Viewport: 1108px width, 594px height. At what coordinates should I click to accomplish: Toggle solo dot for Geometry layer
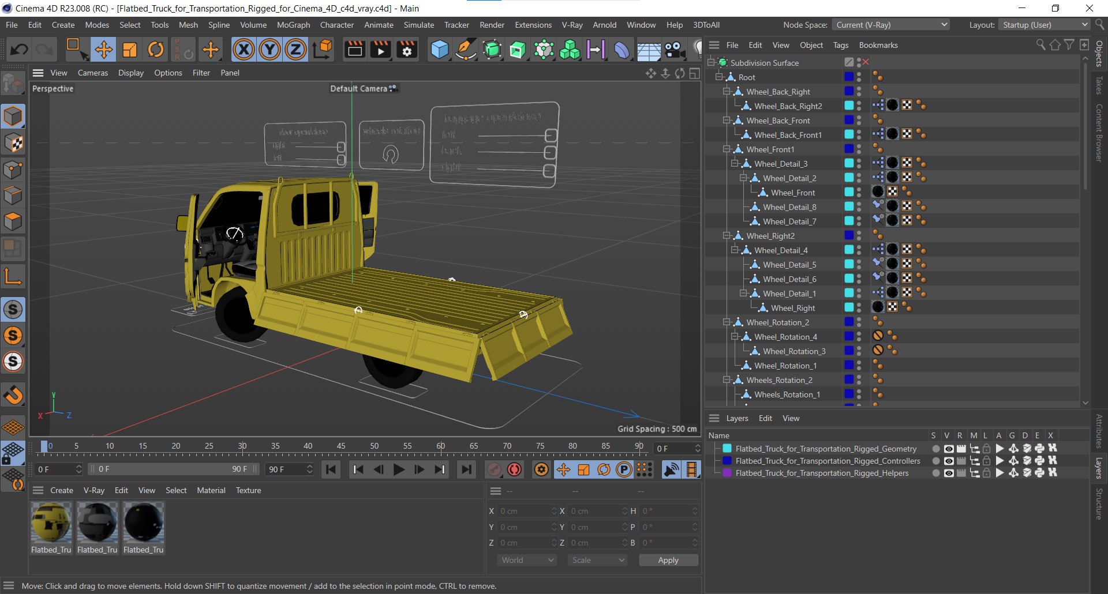click(935, 449)
